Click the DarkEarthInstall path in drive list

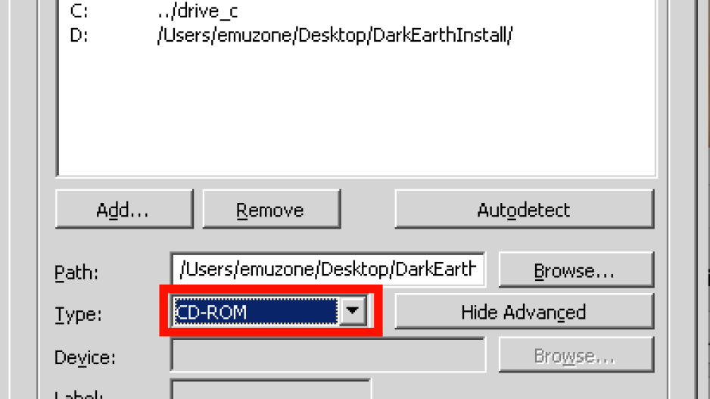(335, 36)
